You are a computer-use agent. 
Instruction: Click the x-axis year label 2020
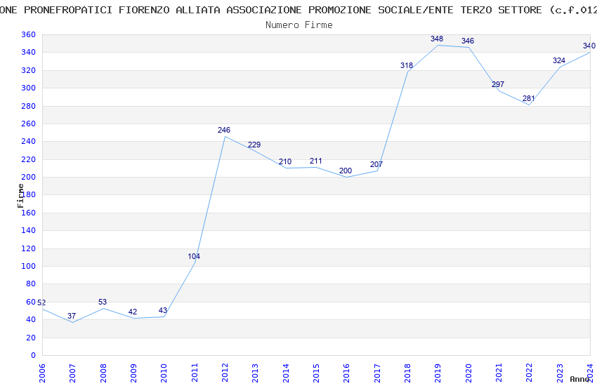[468, 373]
